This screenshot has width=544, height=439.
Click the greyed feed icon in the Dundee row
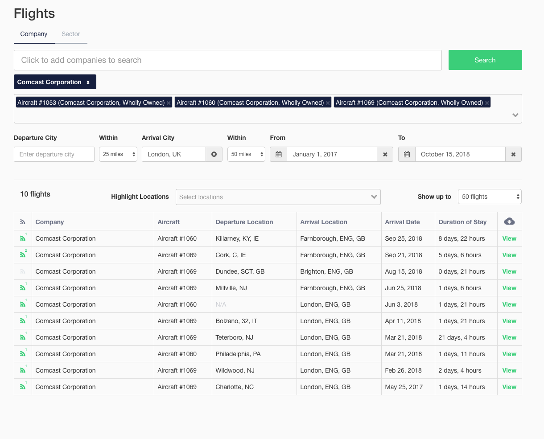23,271
